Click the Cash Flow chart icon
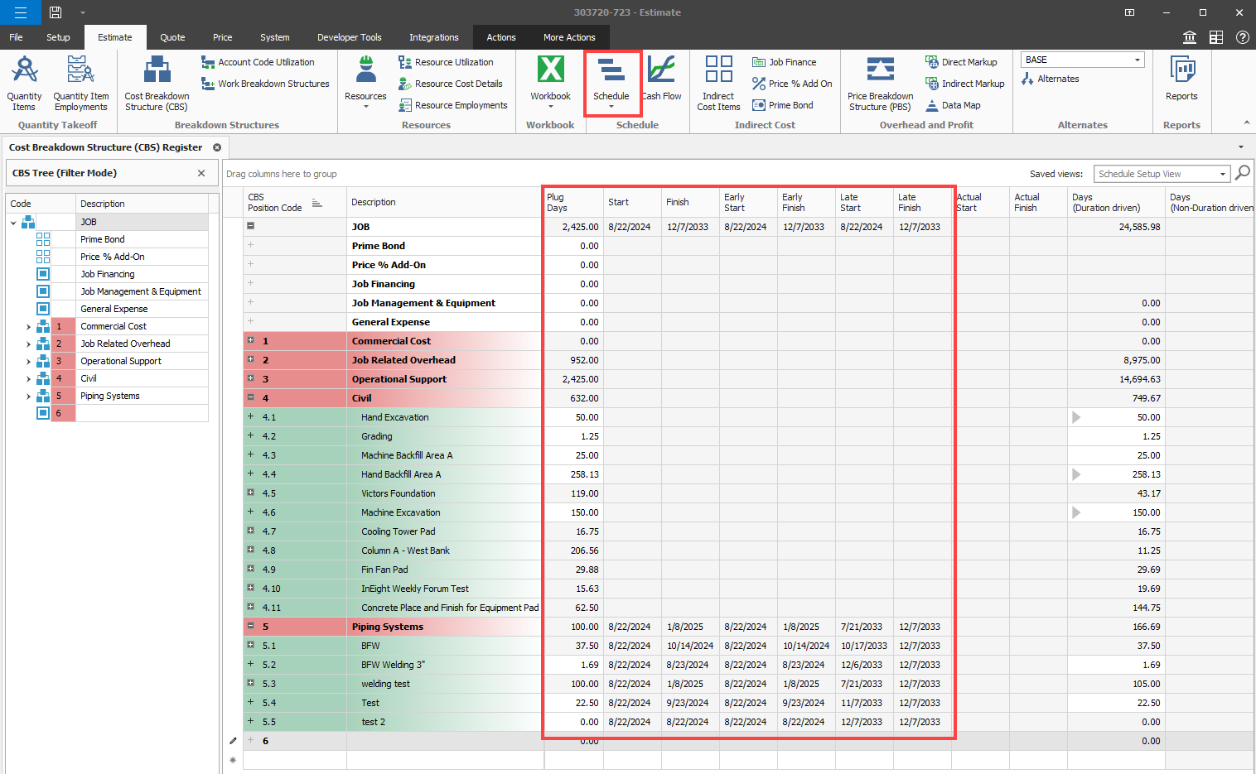Viewport: 1256px width, 774px height. [661, 70]
